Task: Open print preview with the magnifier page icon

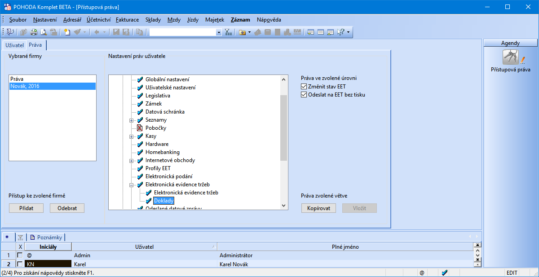Action: pos(44,32)
